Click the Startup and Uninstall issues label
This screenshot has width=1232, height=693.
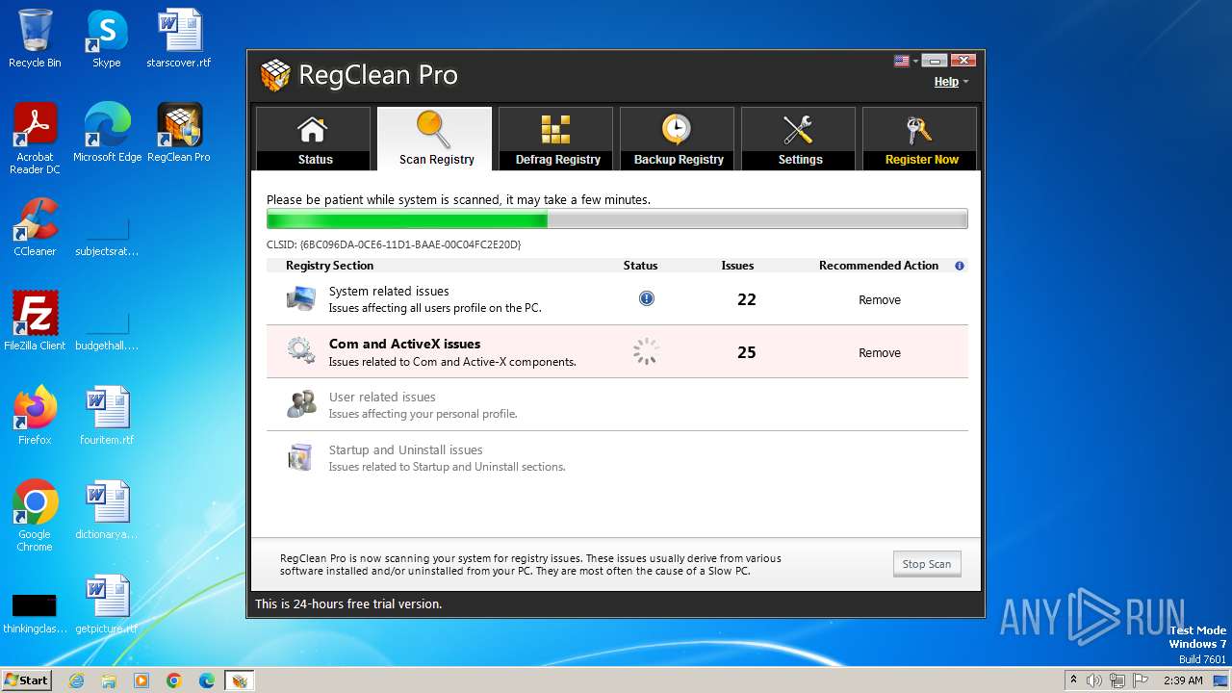pyautogui.click(x=405, y=449)
